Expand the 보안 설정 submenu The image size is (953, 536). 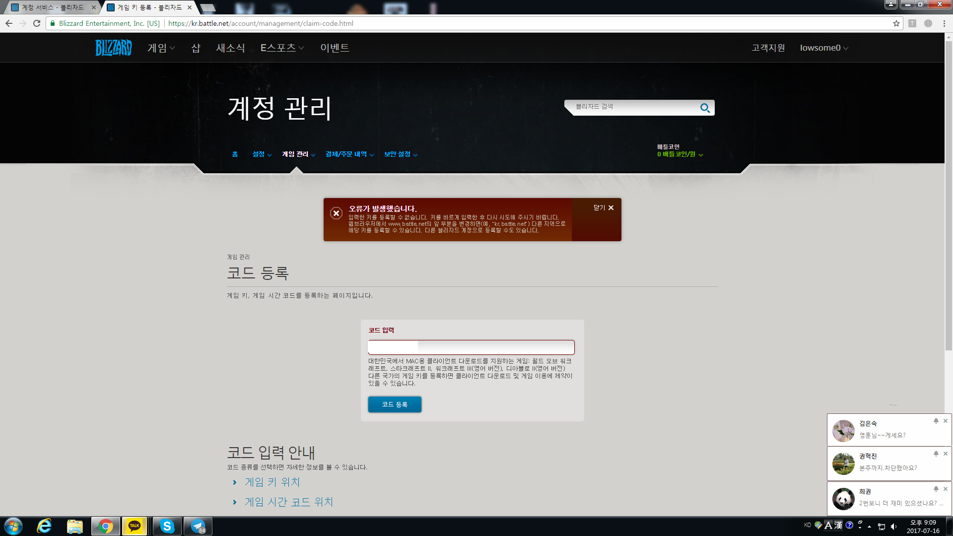(x=401, y=154)
